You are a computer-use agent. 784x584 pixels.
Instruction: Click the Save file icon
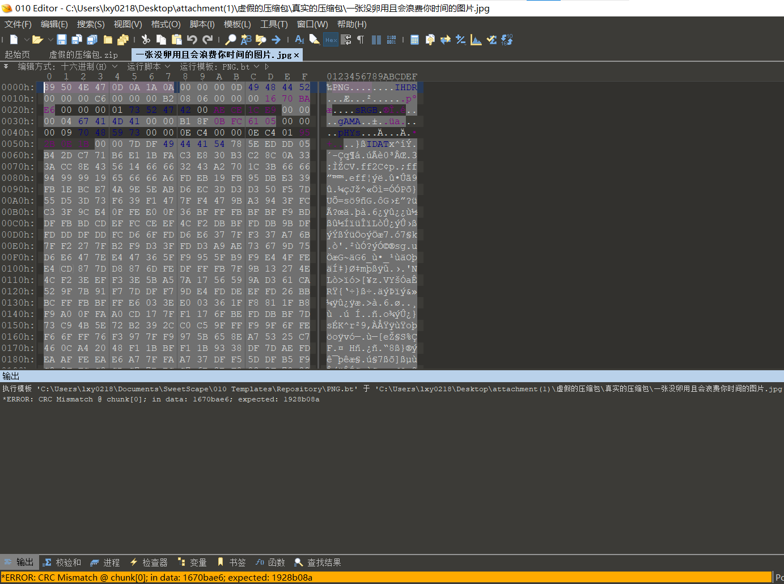click(x=62, y=40)
